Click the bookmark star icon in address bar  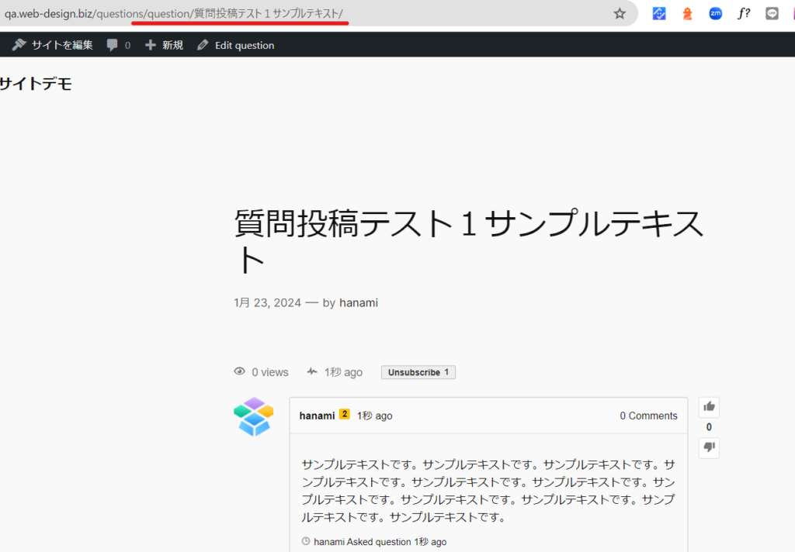pyautogui.click(x=620, y=13)
